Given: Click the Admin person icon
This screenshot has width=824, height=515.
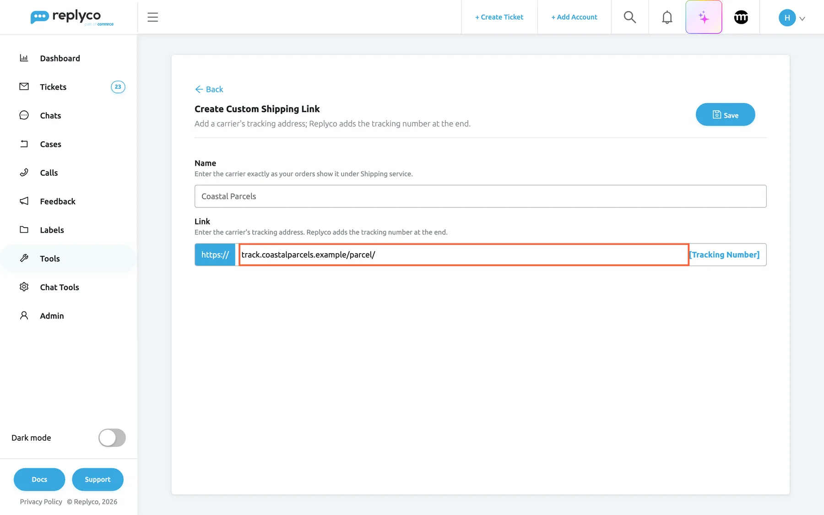Looking at the screenshot, I should 24,315.
